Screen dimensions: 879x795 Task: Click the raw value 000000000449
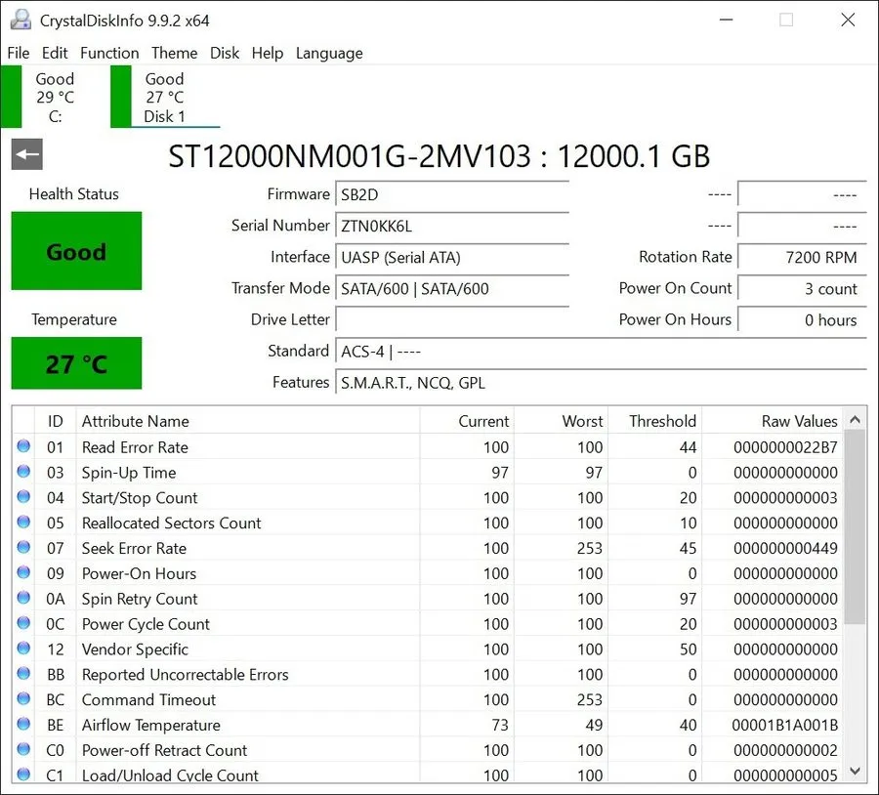[785, 548]
